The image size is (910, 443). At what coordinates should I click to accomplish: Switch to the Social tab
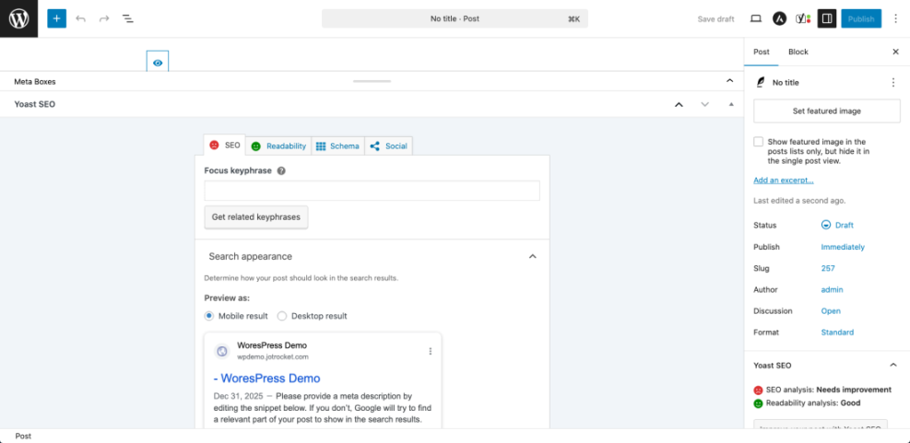389,146
